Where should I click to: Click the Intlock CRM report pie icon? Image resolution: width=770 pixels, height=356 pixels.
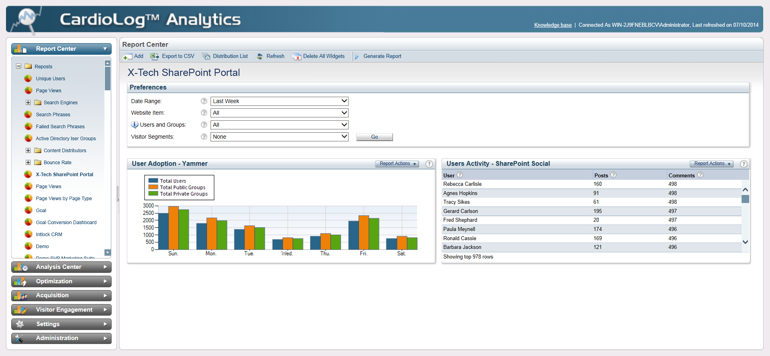[28, 234]
